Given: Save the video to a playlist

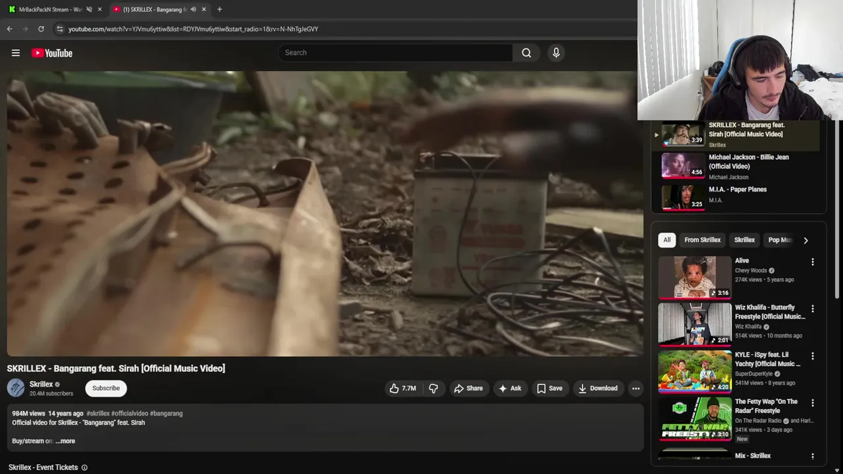Looking at the screenshot, I should (x=549, y=388).
